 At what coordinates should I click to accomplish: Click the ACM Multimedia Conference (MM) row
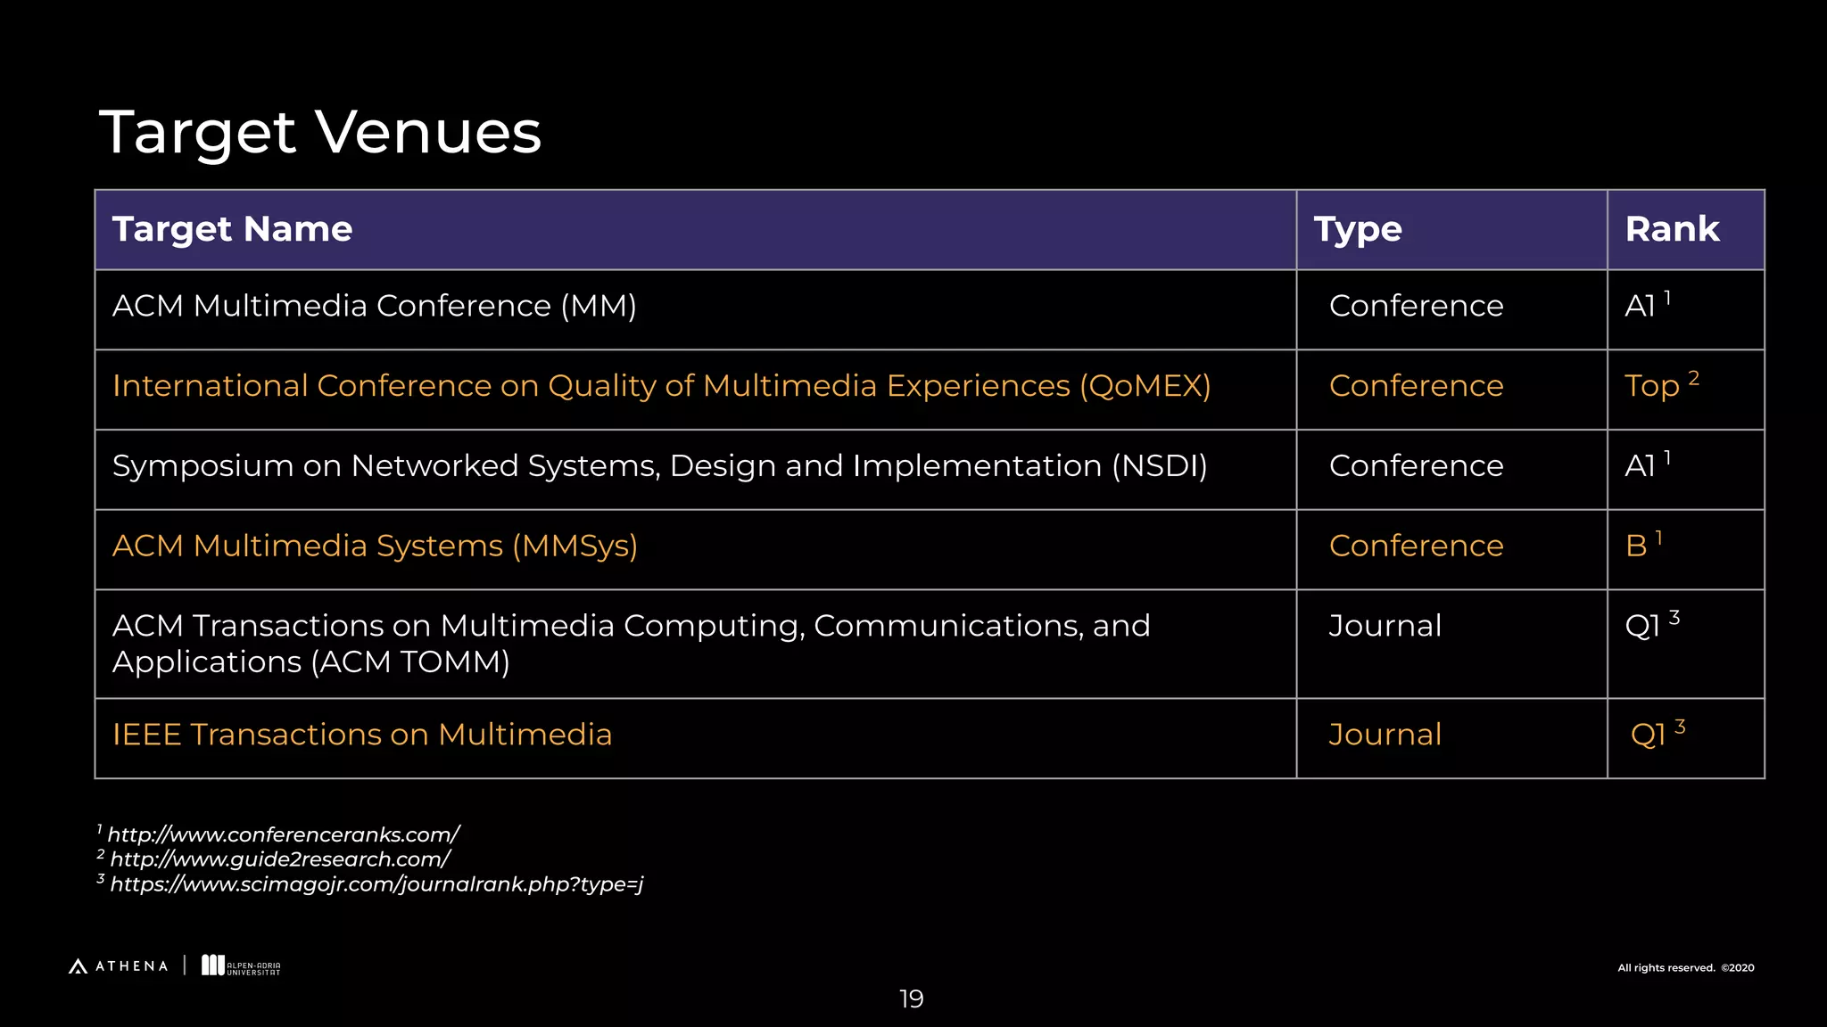[x=375, y=306]
